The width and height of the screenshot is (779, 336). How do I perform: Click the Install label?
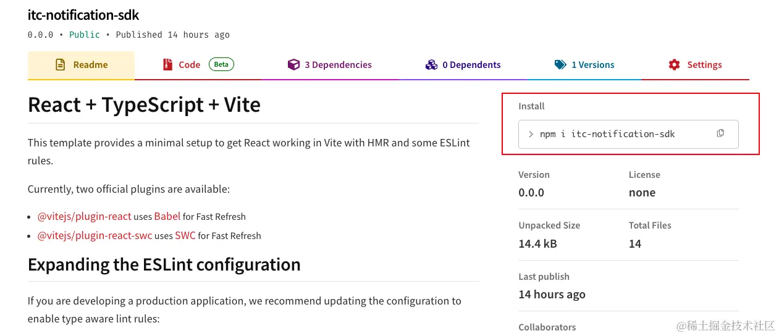[531, 106]
